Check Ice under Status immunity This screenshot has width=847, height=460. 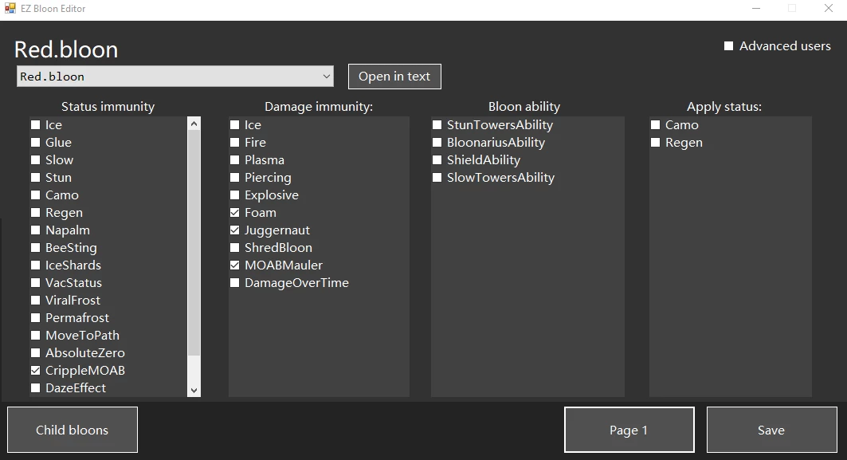coord(36,125)
